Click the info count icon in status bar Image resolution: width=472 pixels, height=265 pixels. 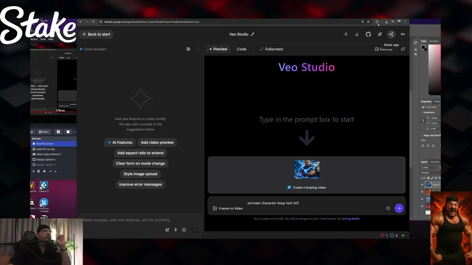(x=392, y=235)
